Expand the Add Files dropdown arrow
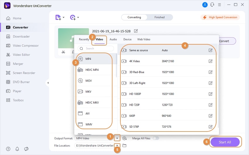This screenshot has width=249, height=155. pos(64,17)
